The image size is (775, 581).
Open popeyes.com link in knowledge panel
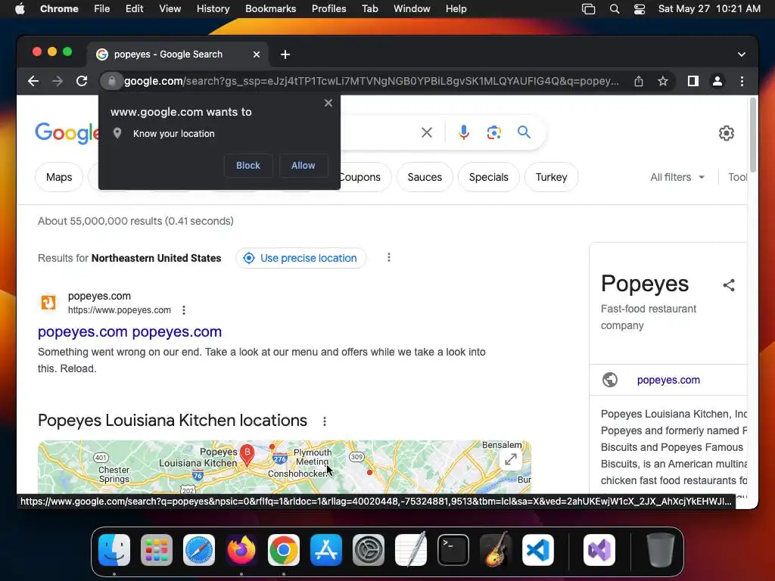click(668, 380)
